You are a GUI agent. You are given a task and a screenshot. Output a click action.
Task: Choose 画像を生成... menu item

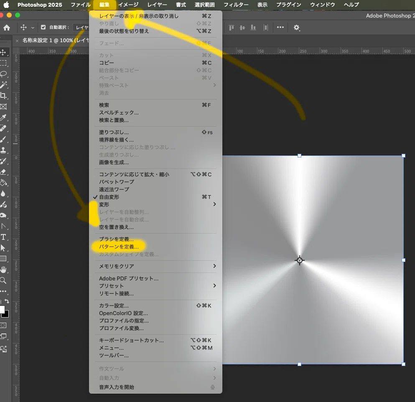click(x=155, y=162)
